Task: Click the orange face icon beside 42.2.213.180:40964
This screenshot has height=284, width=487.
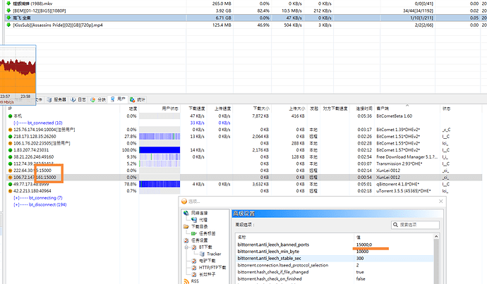Action: pos(10,191)
